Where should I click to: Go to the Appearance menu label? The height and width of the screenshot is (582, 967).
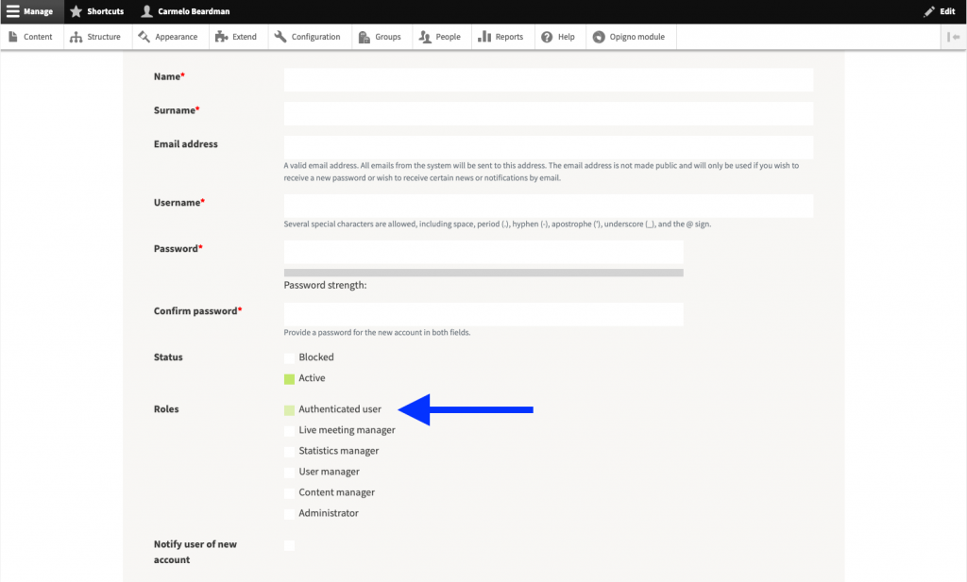[x=177, y=37]
